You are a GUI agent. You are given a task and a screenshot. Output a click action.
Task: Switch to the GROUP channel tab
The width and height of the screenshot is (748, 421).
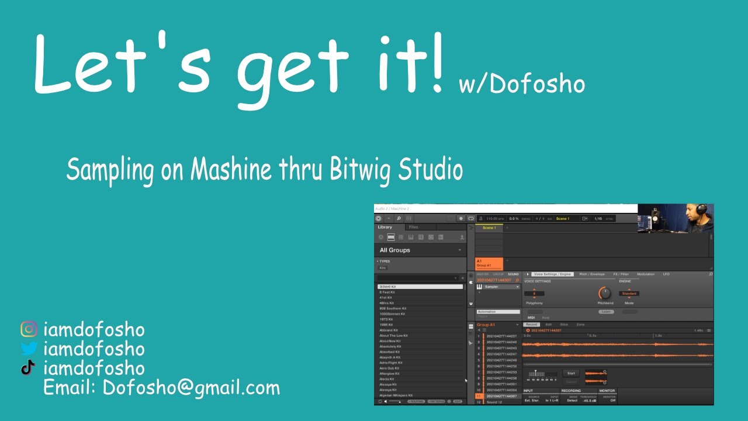point(498,274)
